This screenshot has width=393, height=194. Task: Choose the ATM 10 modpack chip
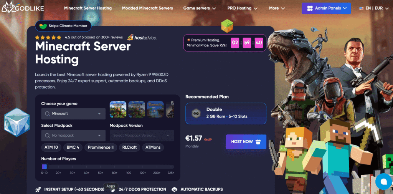51,147
